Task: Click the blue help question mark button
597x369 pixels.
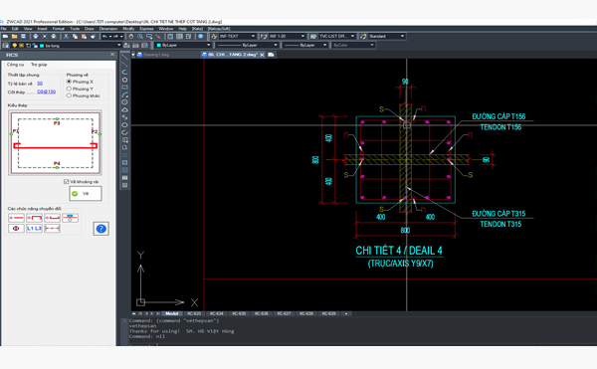Action: click(100, 229)
